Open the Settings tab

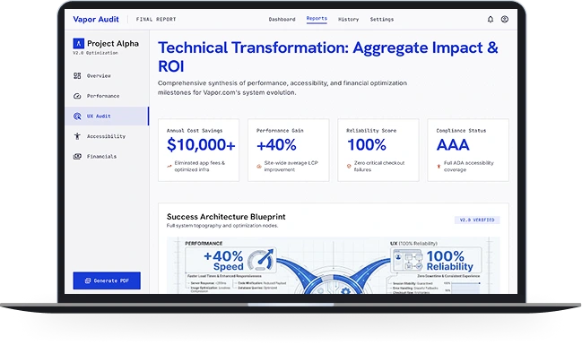click(382, 20)
